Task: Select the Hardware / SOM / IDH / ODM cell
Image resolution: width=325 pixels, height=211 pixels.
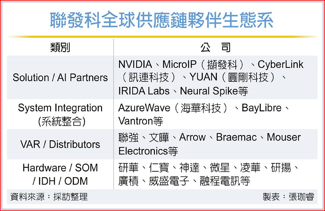Action: (x=60, y=174)
